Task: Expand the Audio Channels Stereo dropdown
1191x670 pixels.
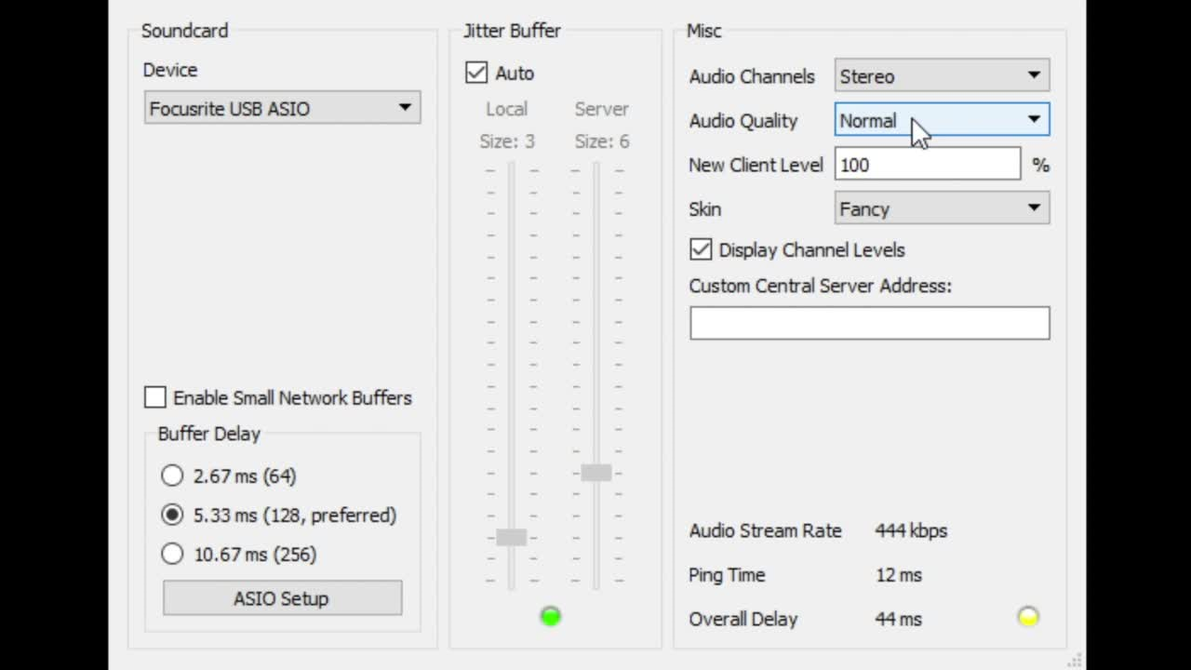Action: point(942,76)
